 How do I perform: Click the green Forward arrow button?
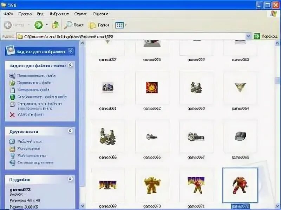39,25
